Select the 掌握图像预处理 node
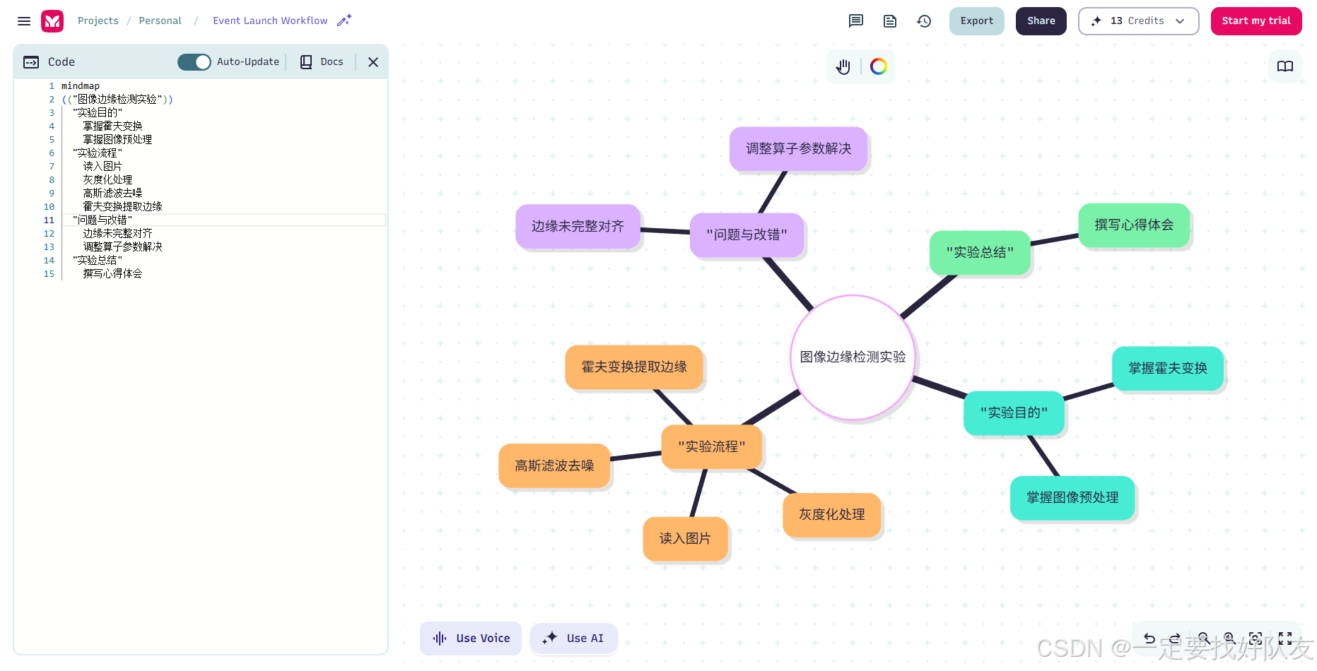 coord(1072,497)
